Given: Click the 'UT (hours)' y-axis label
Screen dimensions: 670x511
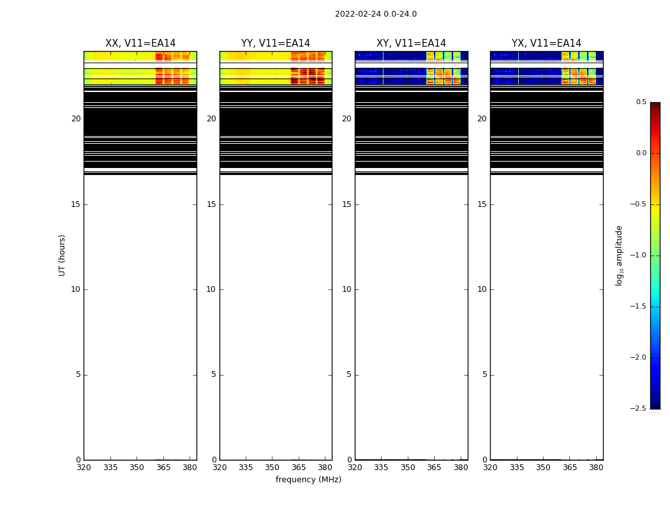Looking at the screenshot, I should click(62, 256).
